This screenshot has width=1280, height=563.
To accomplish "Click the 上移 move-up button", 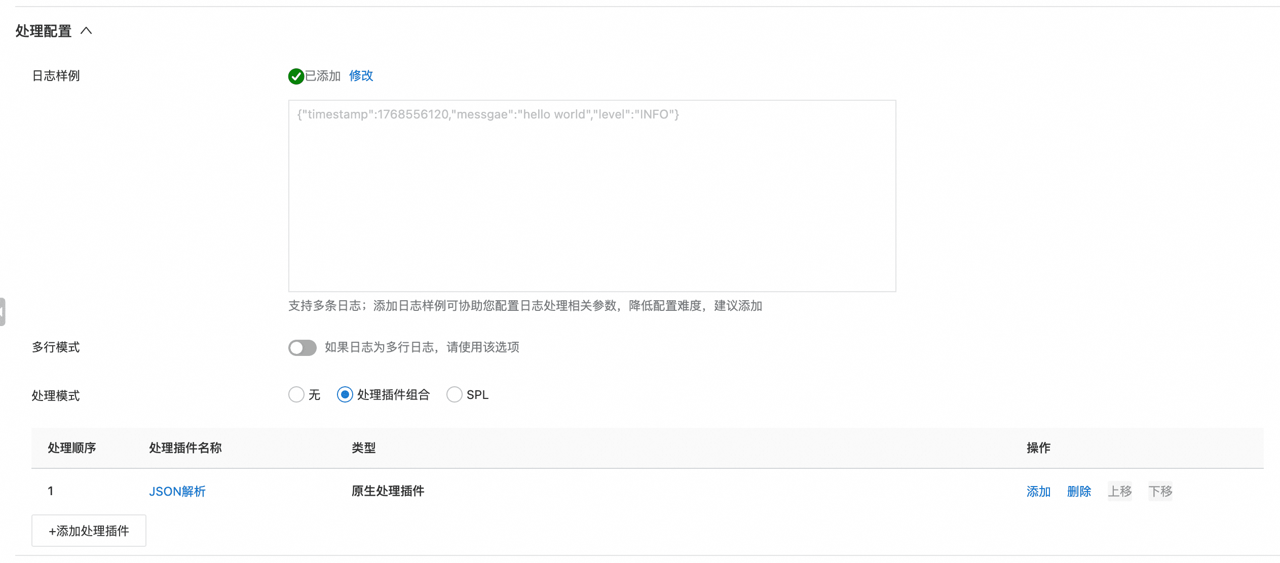I will 1119,492.
